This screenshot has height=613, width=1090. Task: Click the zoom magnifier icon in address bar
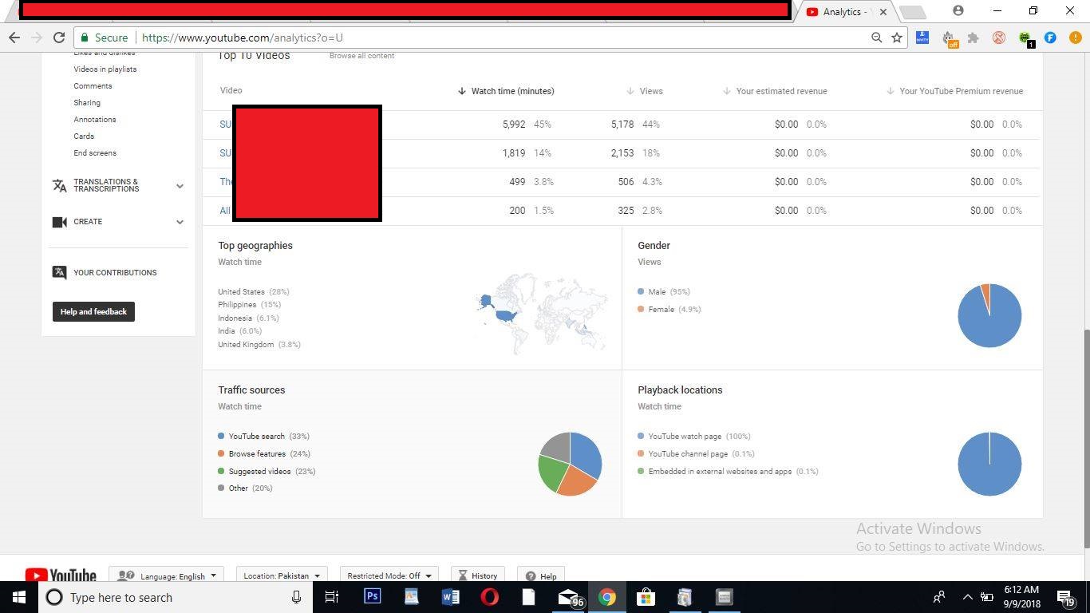[x=876, y=38]
